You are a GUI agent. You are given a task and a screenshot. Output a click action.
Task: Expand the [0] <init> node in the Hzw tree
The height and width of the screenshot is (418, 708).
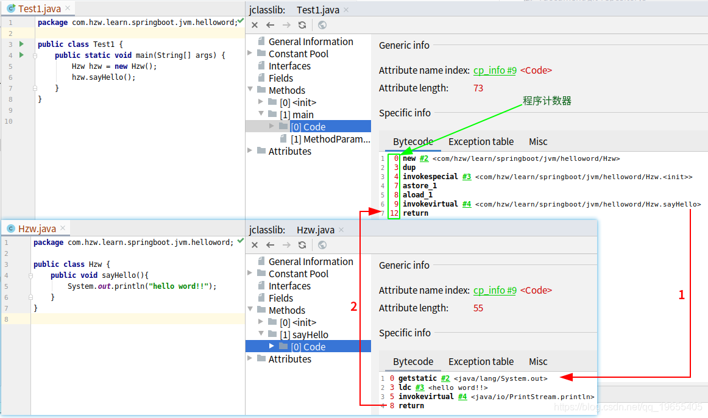coord(261,321)
